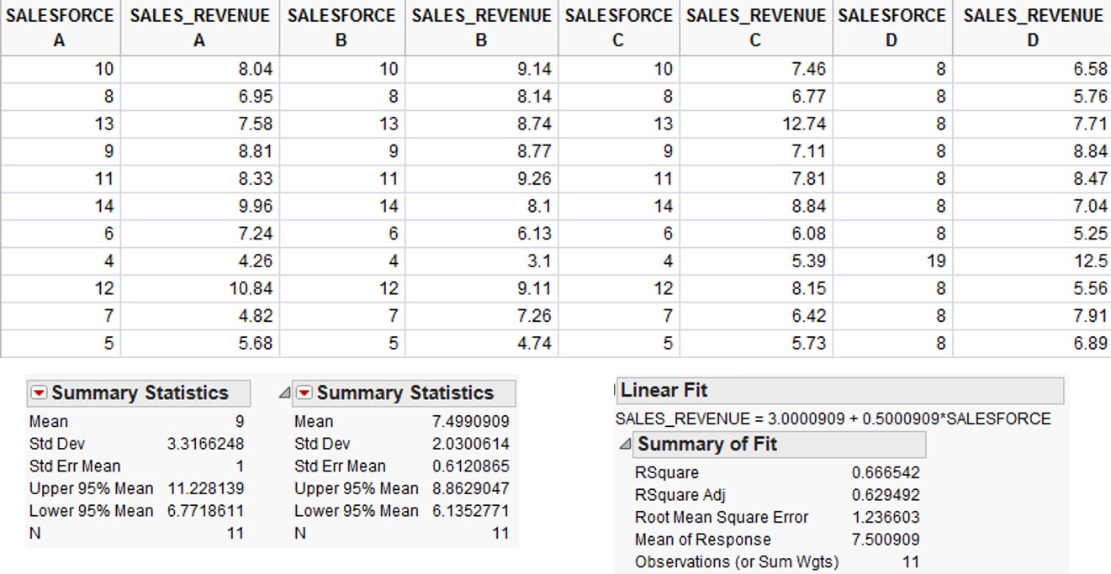Click the RSquare value 0.666542
The image size is (1111, 574).
885,473
